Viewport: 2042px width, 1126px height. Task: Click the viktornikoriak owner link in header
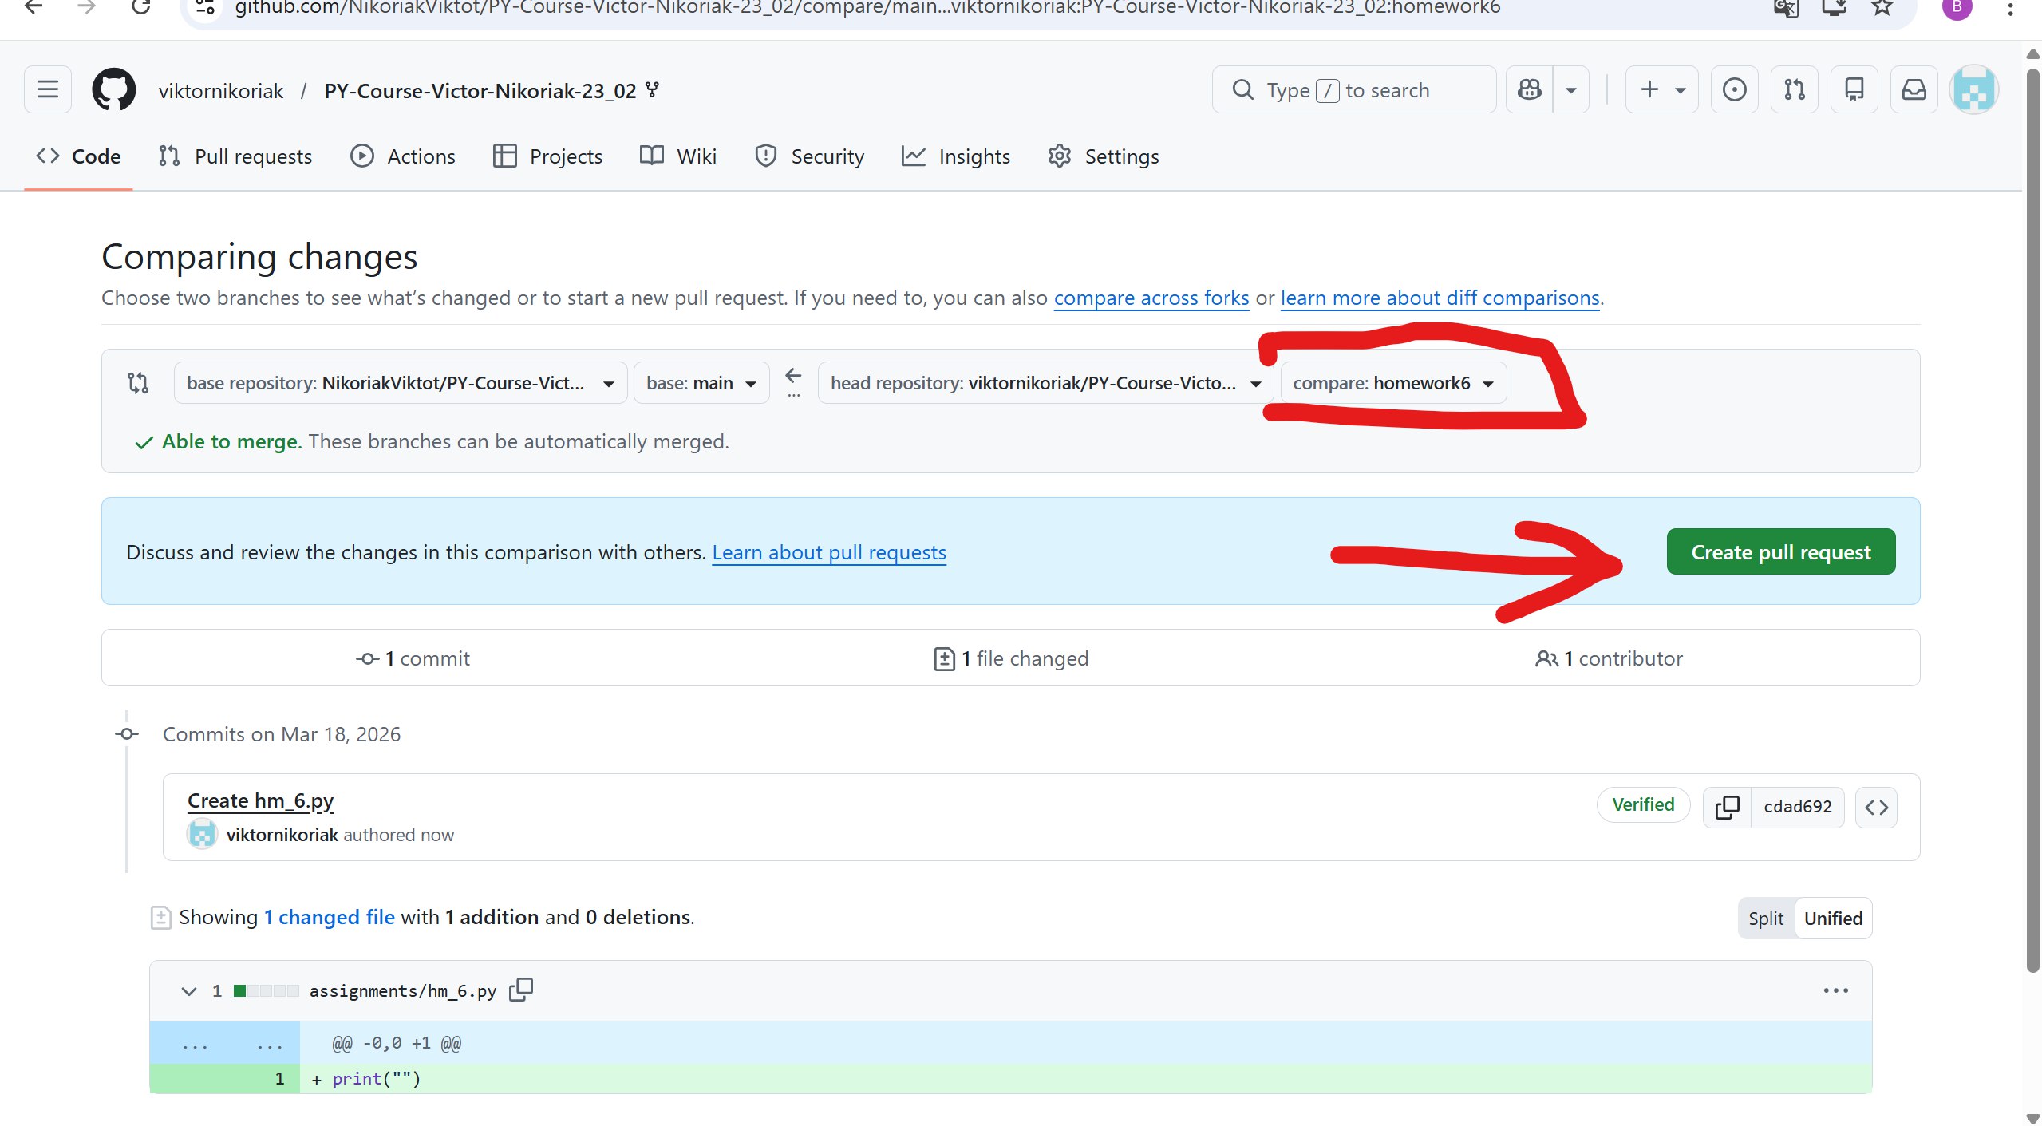(x=221, y=91)
